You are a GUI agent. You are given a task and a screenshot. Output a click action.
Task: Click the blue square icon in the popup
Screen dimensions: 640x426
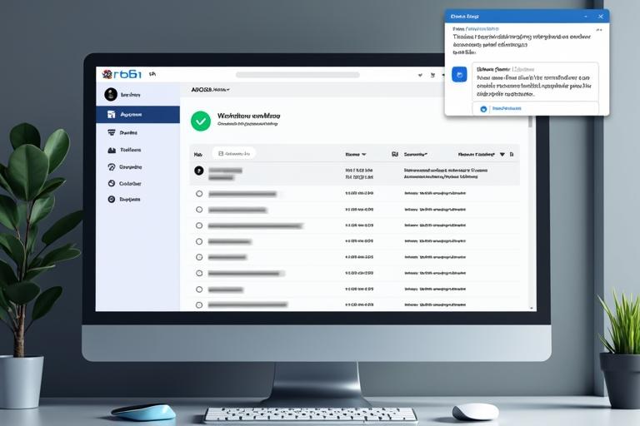tap(459, 75)
